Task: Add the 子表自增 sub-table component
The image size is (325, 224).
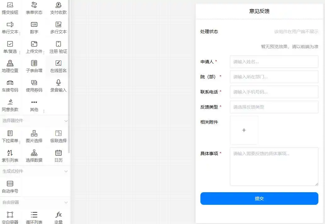Action: [34, 66]
